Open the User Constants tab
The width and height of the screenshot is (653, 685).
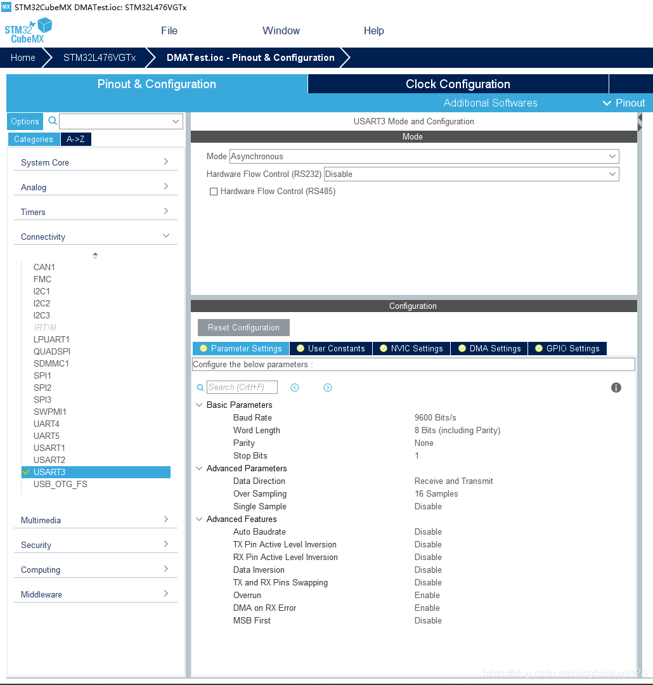pyautogui.click(x=331, y=348)
